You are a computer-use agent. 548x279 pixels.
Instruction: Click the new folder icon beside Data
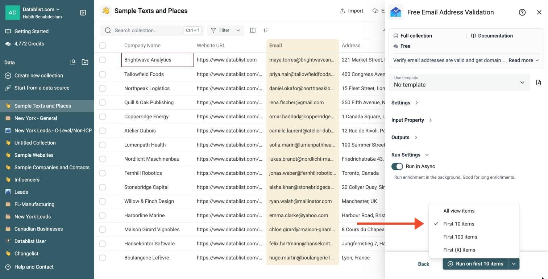85,62
